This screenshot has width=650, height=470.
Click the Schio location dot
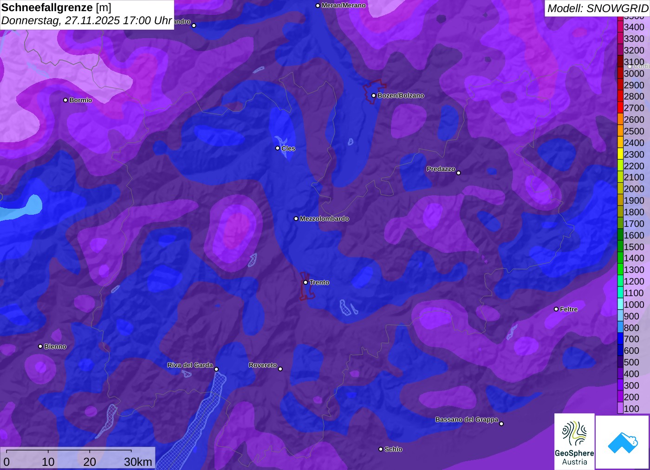[381, 449]
